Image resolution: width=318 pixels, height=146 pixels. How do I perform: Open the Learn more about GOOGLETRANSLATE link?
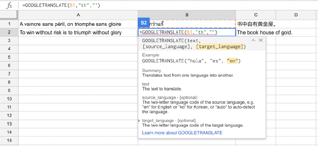click(182, 133)
